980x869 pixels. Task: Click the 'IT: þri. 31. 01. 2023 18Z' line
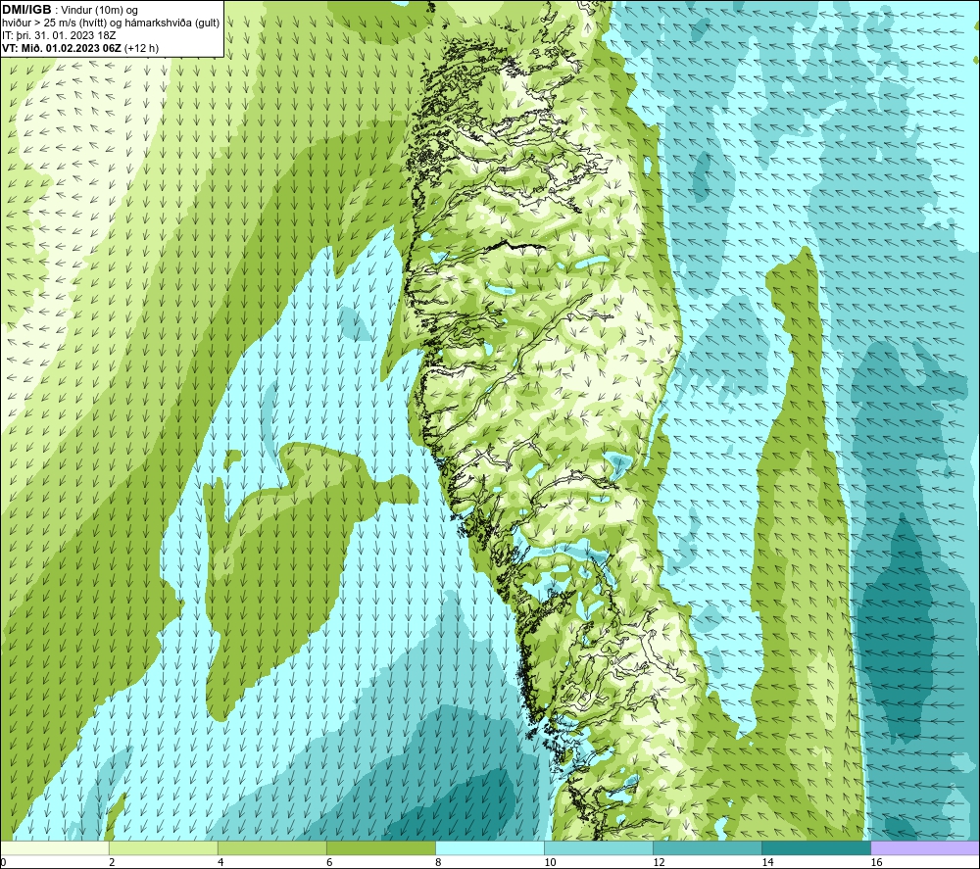click(59, 35)
